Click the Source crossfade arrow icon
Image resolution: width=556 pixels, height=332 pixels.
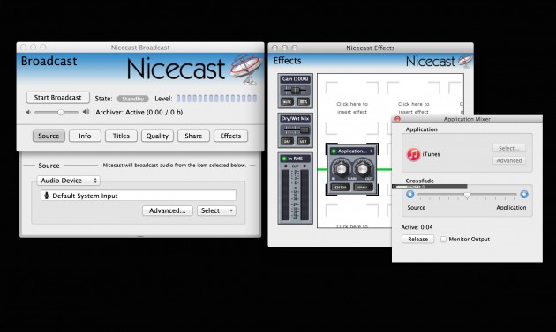410,194
